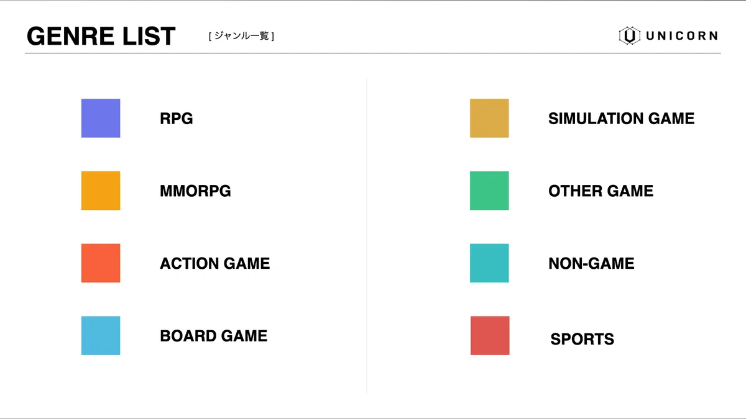
Task: Click the red-orange Action Game swatch
Action: pos(101,263)
